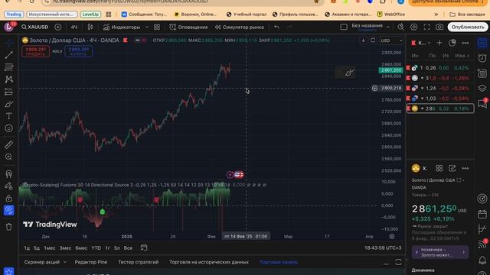Switch the chart to fullscreen mode

click(426, 27)
